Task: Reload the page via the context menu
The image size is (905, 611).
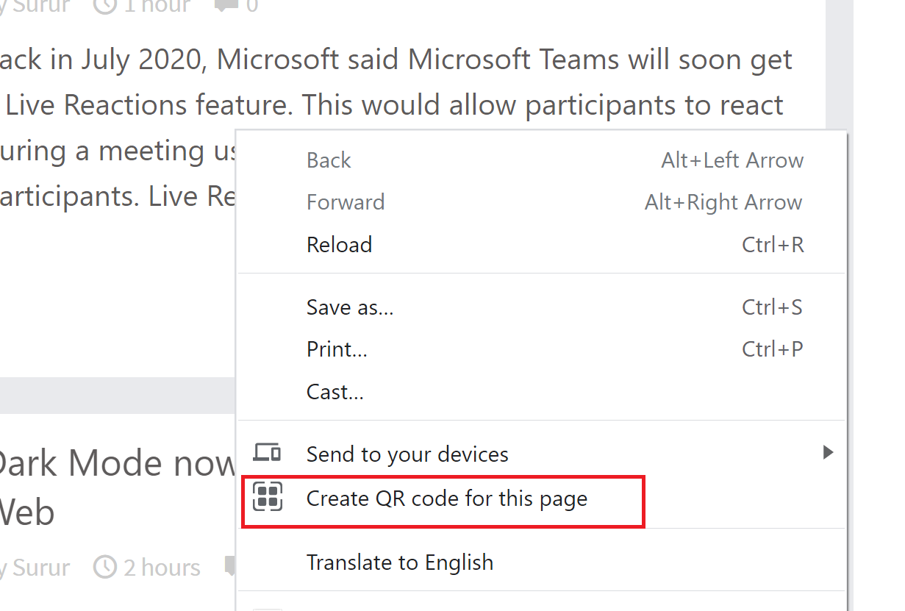Action: [x=339, y=245]
